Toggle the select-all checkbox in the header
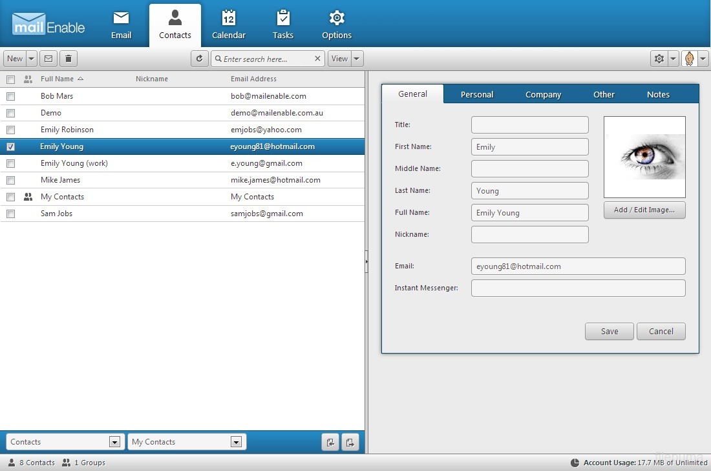Viewport: 711px width, 471px height. point(10,79)
